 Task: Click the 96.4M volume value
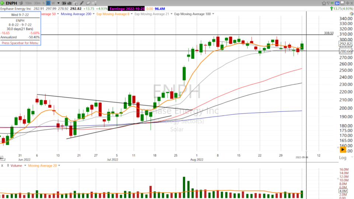pyautogui.click(x=160, y=8)
